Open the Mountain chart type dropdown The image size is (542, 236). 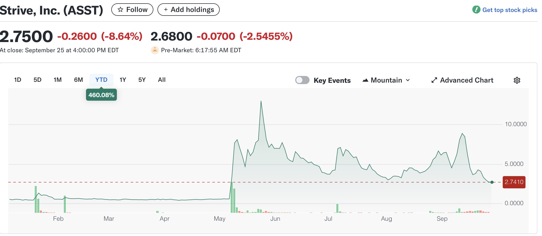point(386,80)
